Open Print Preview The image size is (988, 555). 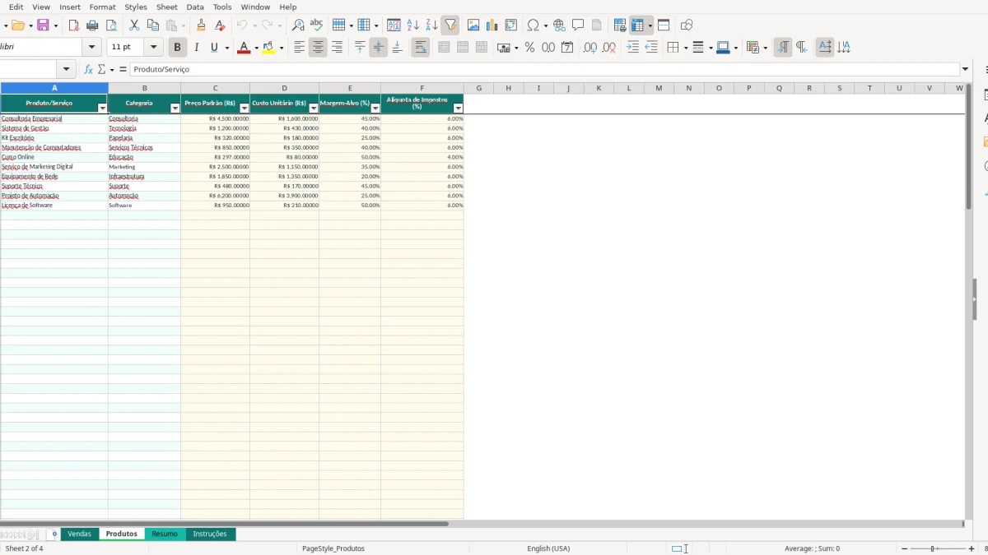tap(111, 25)
